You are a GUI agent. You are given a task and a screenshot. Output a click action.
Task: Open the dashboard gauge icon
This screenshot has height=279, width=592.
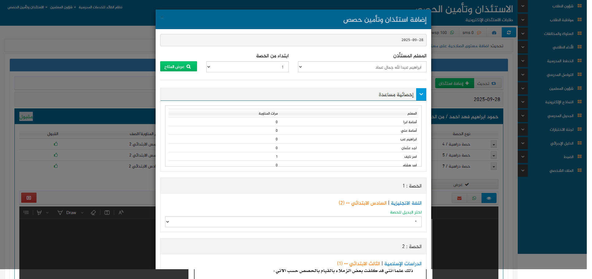click(494, 32)
